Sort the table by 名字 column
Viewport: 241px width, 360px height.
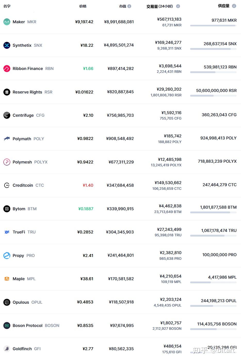[x=7, y=6]
